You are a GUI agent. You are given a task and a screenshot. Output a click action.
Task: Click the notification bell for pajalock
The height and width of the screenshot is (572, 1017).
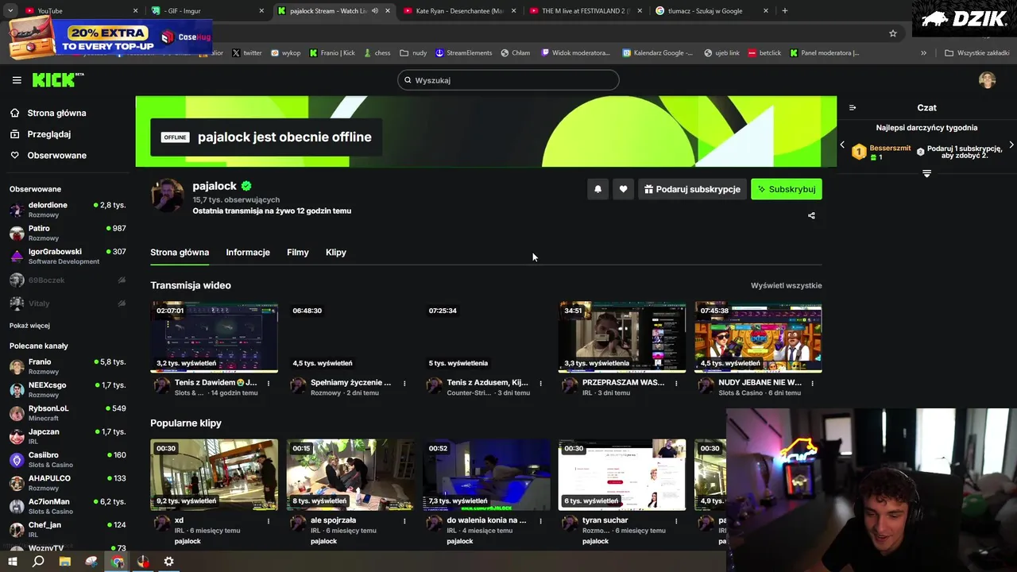(x=598, y=189)
